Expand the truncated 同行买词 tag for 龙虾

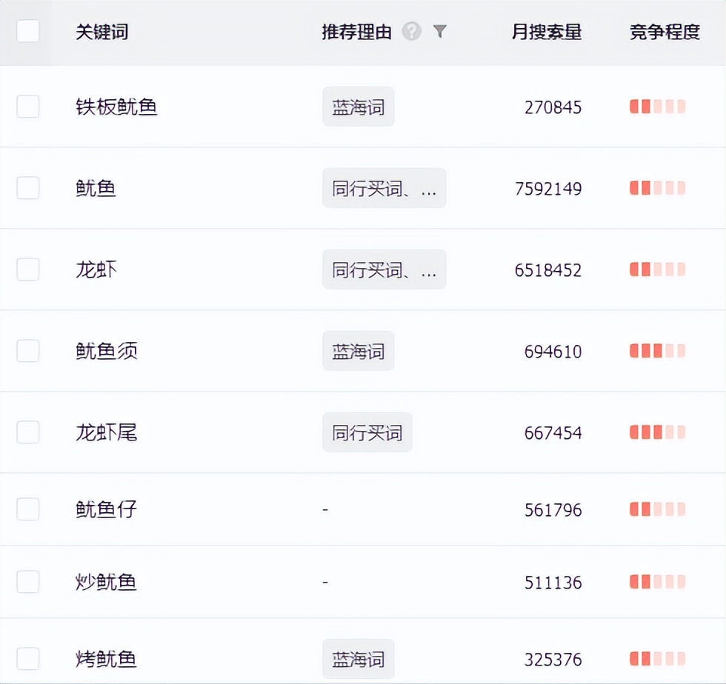[384, 269]
